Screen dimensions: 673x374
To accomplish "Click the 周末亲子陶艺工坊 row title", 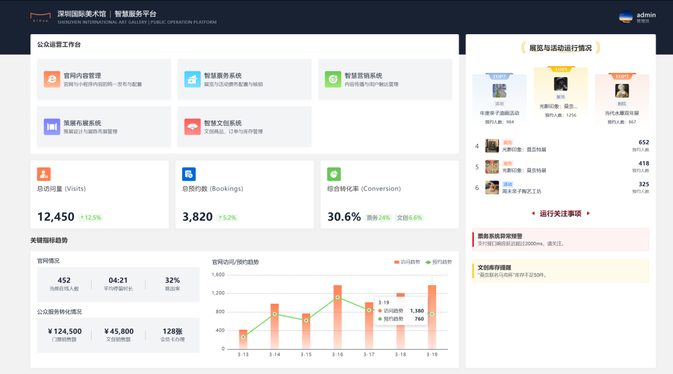I will click(522, 192).
